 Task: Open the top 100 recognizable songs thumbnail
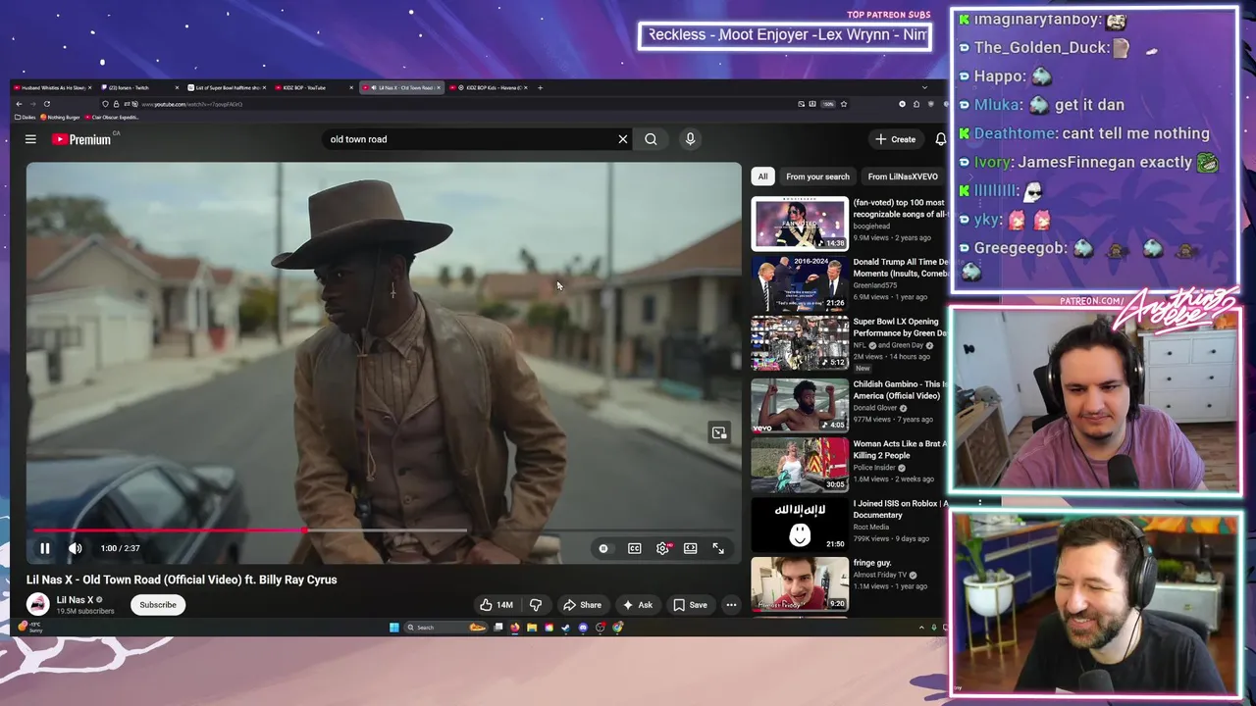800,224
